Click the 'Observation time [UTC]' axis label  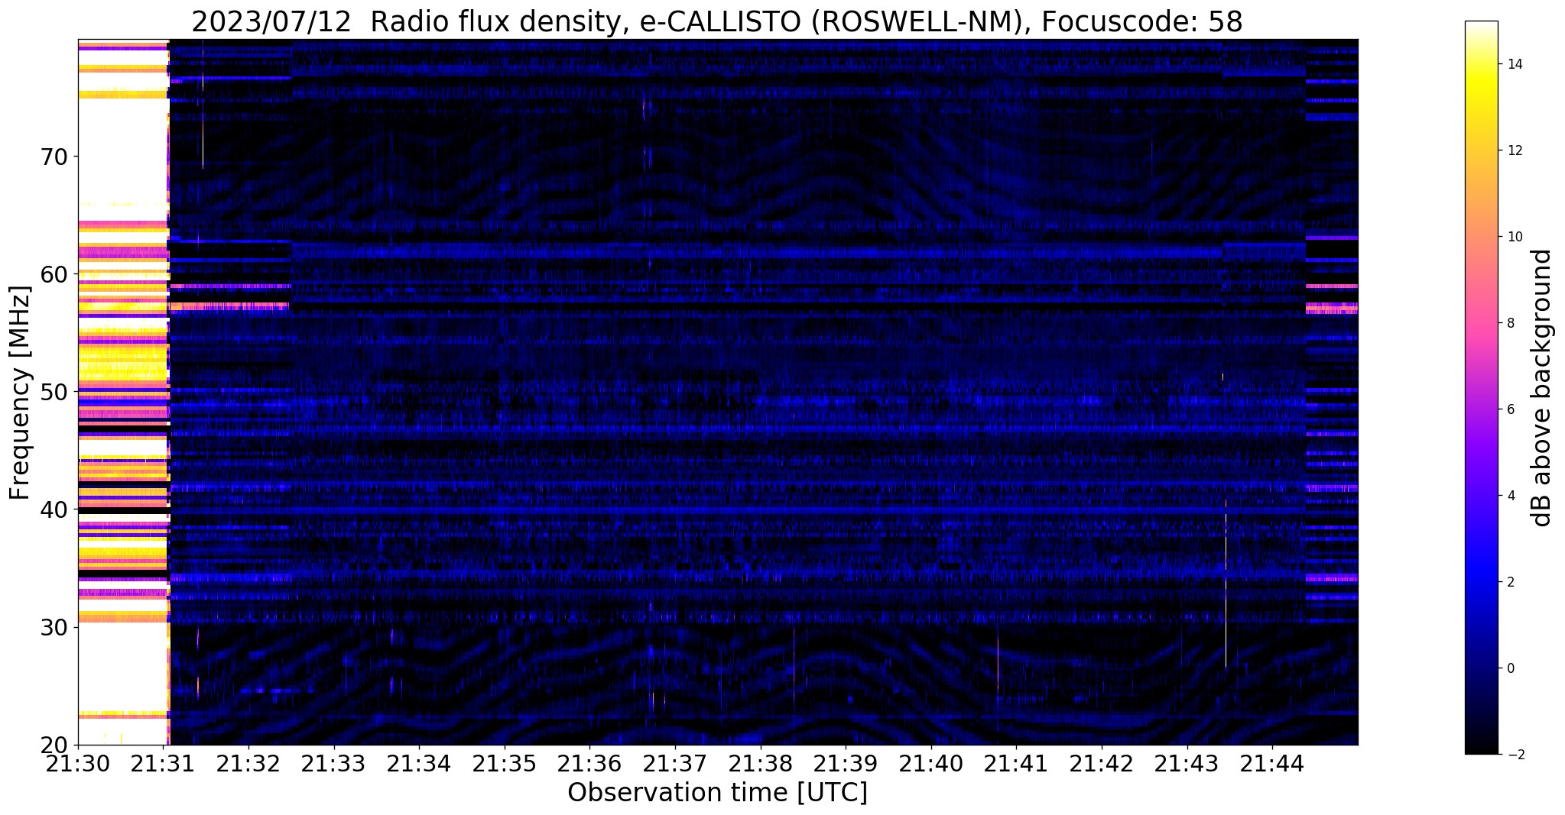(717, 793)
